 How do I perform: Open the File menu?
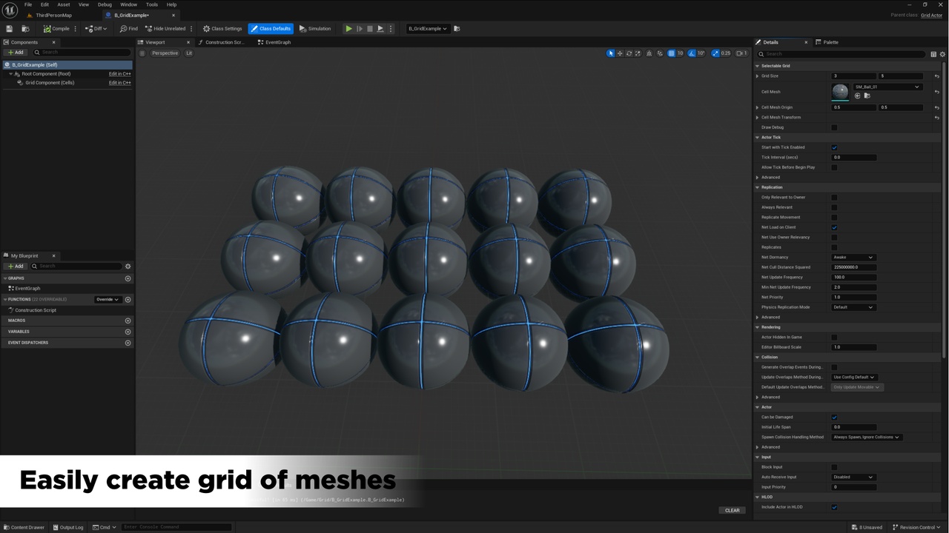tap(28, 4)
